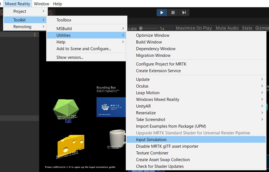Open the Toolkit Help submenu
Screen dimensions: 269x172
[87, 42]
